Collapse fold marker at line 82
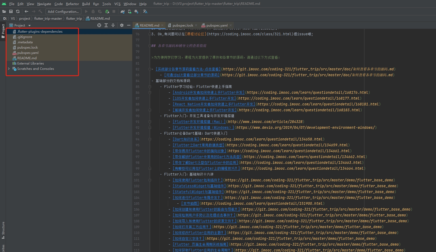The height and width of the screenshot is (252, 436). point(150,69)
